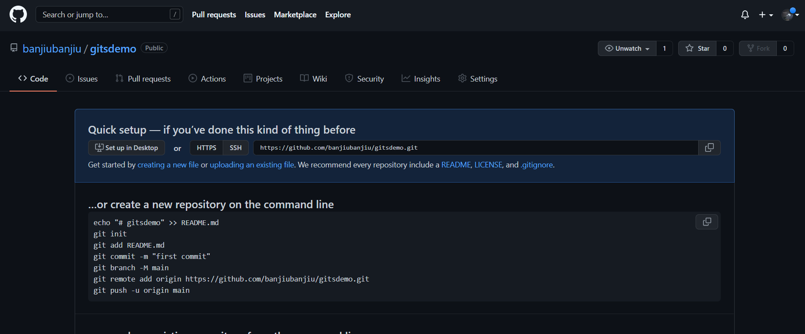This screenshot has width=805, height=334.
Task: Open the notifications bell
Action: pyautogui.click(x=745, y=15)
